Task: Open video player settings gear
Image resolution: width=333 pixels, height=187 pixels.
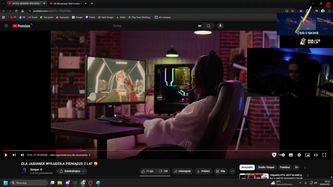Action: [299, 155]
